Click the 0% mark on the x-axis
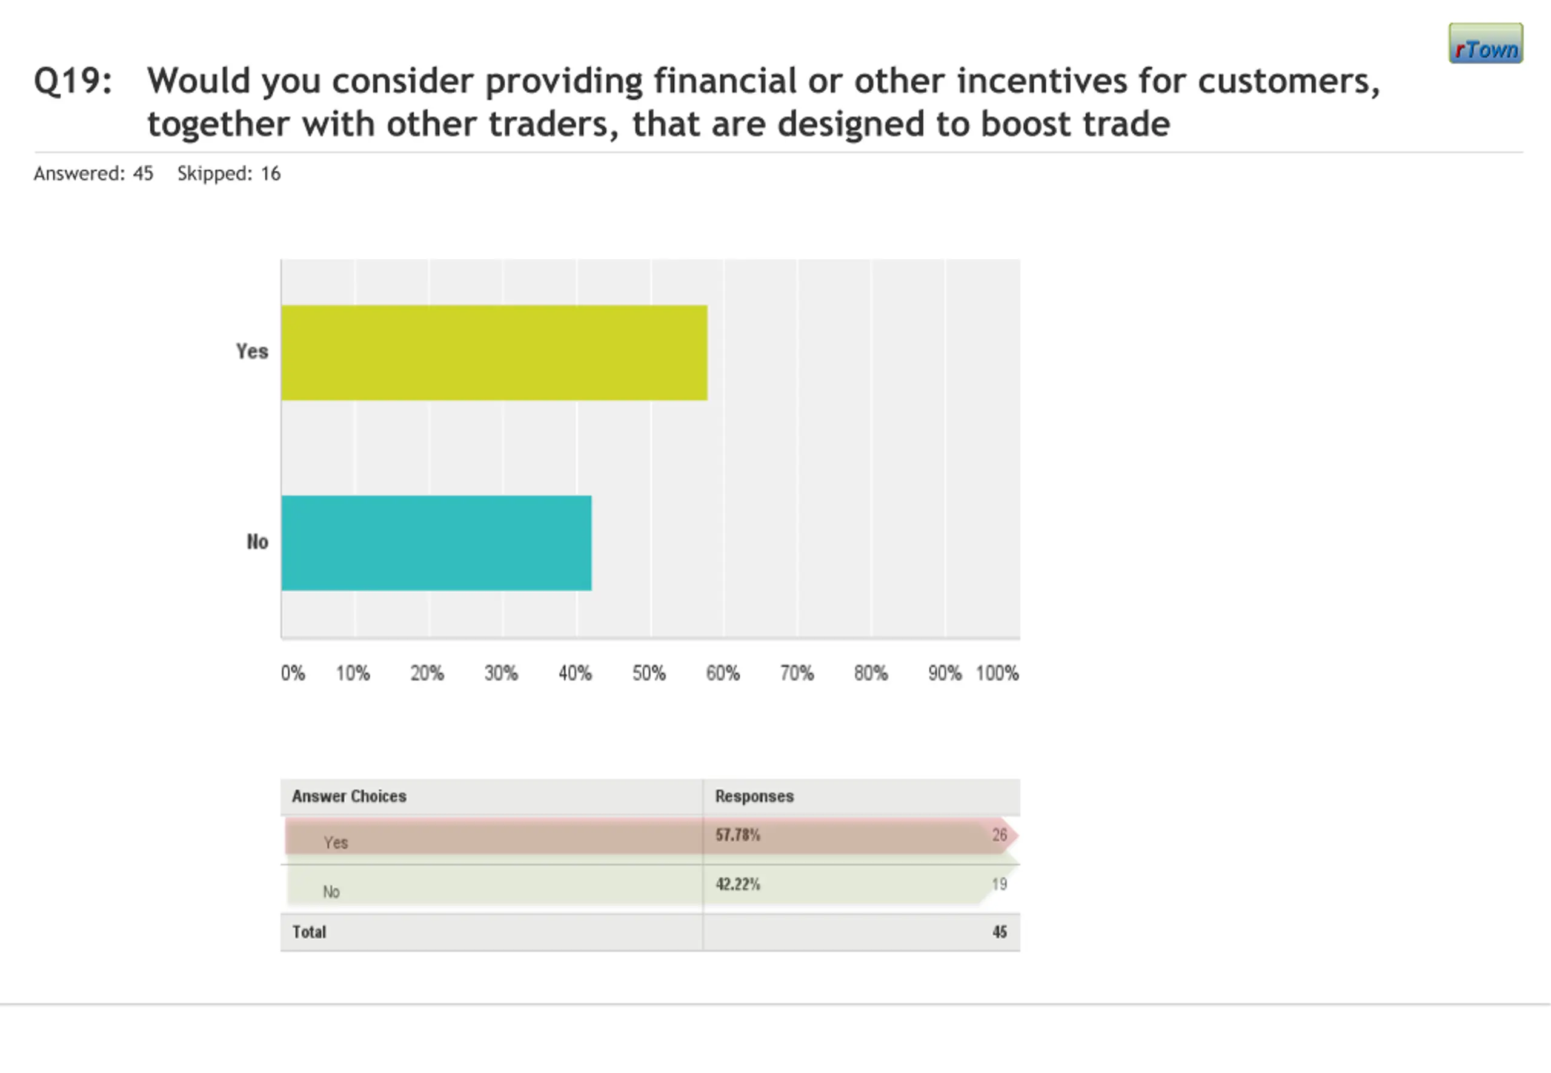1551x1073 pixels. pos(293,673)
